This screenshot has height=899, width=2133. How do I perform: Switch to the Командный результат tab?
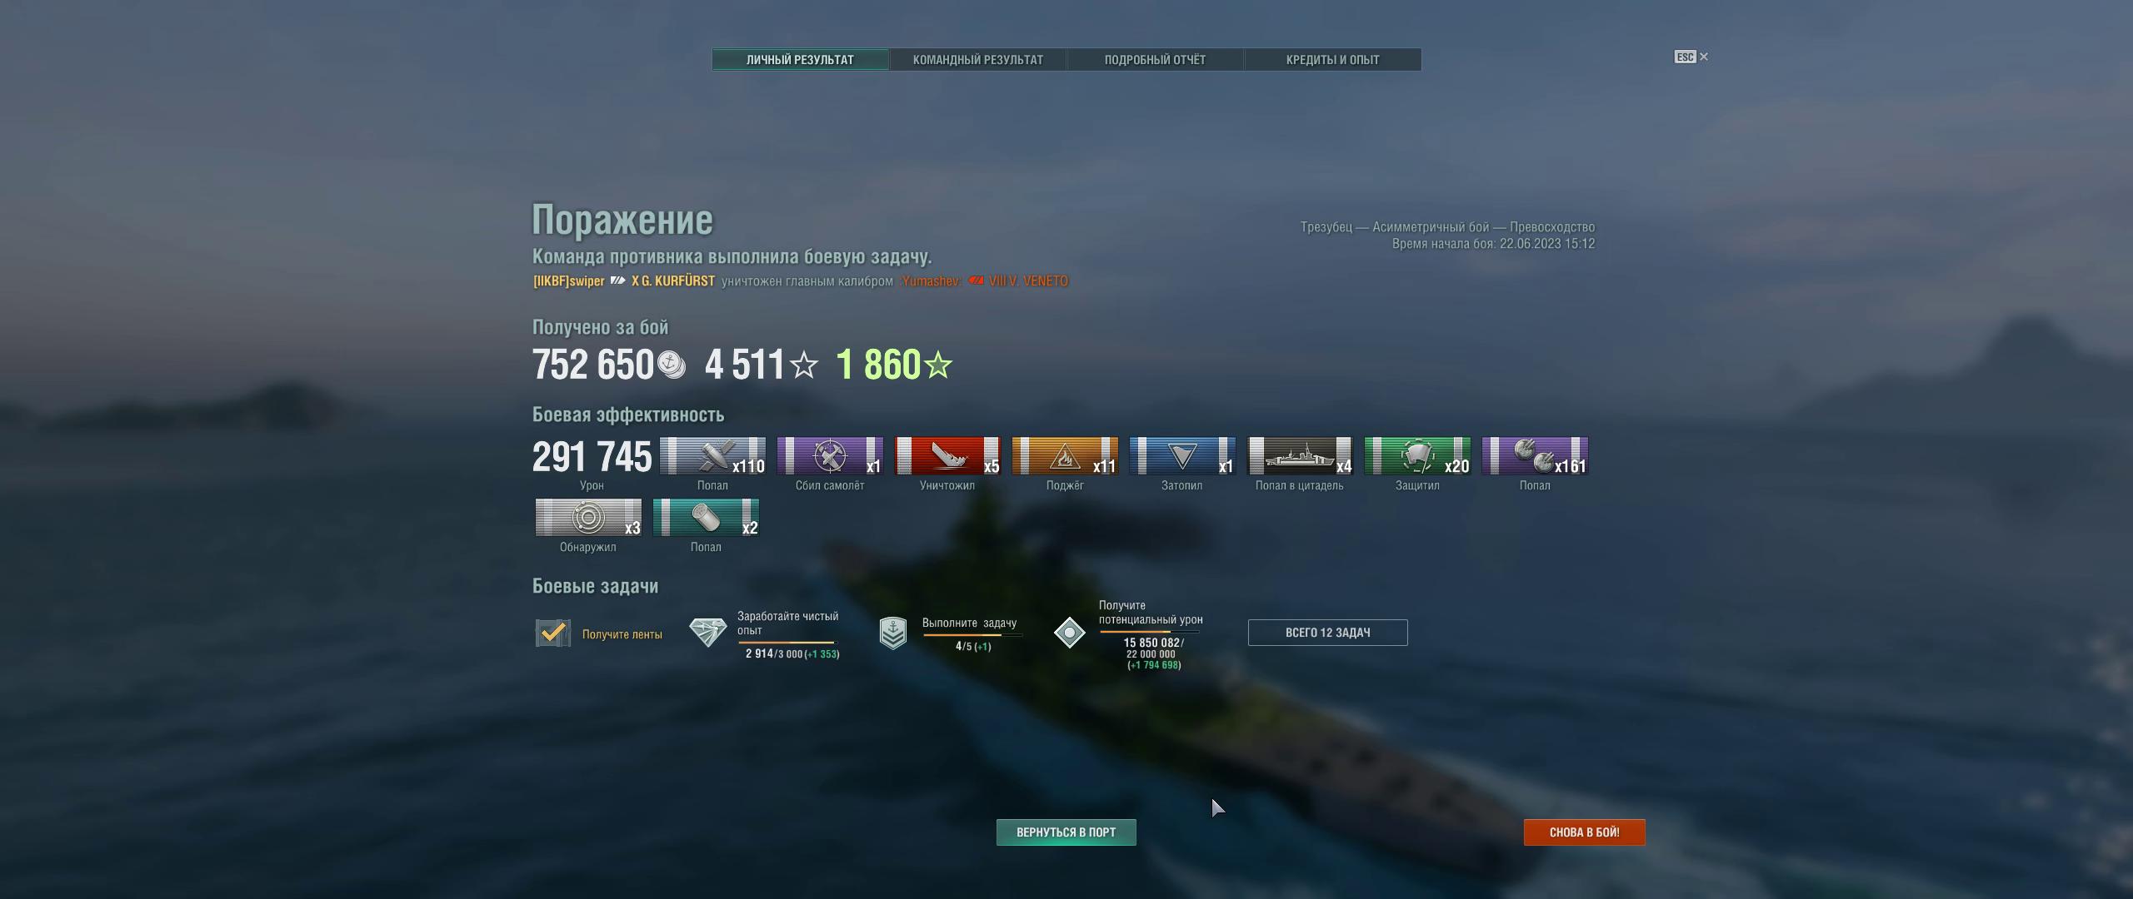tap(978, 60)
